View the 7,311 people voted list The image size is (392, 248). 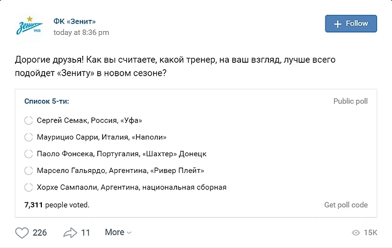pos(57,205)
